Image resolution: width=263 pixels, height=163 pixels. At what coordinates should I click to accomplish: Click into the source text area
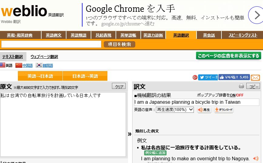tap(63, 124)
